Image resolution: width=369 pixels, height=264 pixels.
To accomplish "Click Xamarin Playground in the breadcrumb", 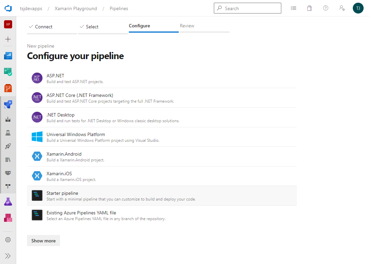I will tap(76, 8).
